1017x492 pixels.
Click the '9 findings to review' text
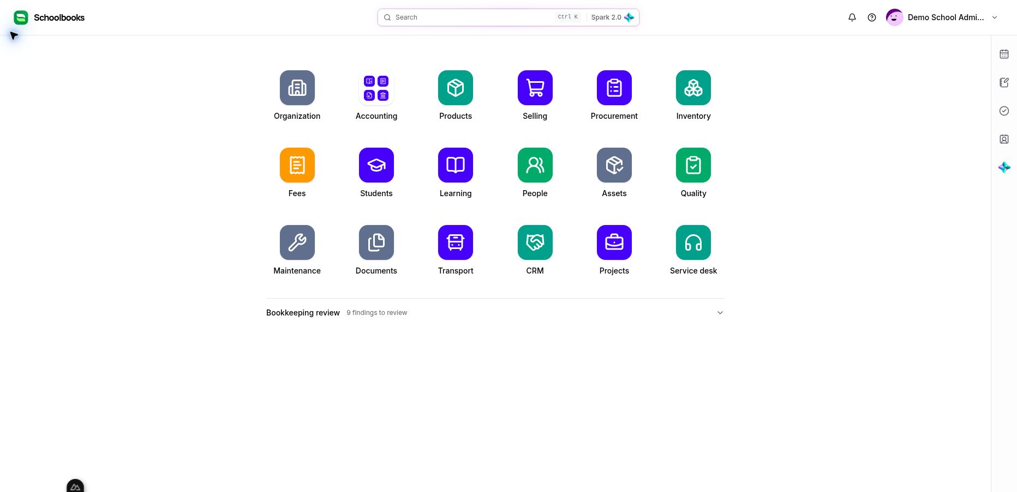click(x=376, y=313)
